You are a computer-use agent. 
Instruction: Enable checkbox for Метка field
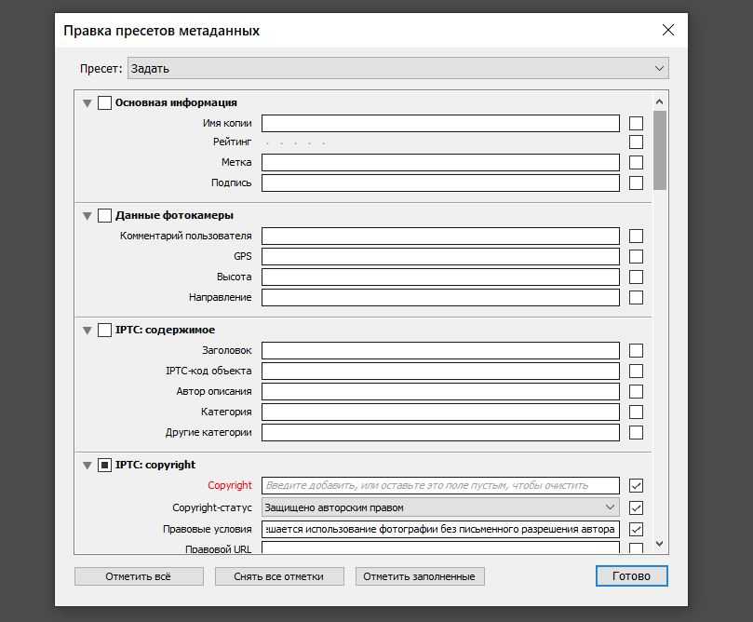click(636, 162)
